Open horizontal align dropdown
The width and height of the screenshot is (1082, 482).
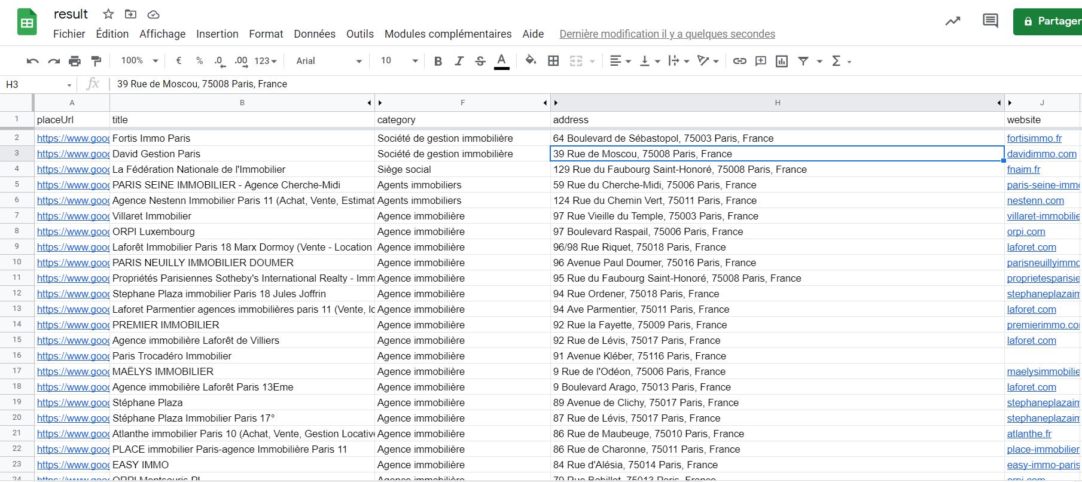620,61
